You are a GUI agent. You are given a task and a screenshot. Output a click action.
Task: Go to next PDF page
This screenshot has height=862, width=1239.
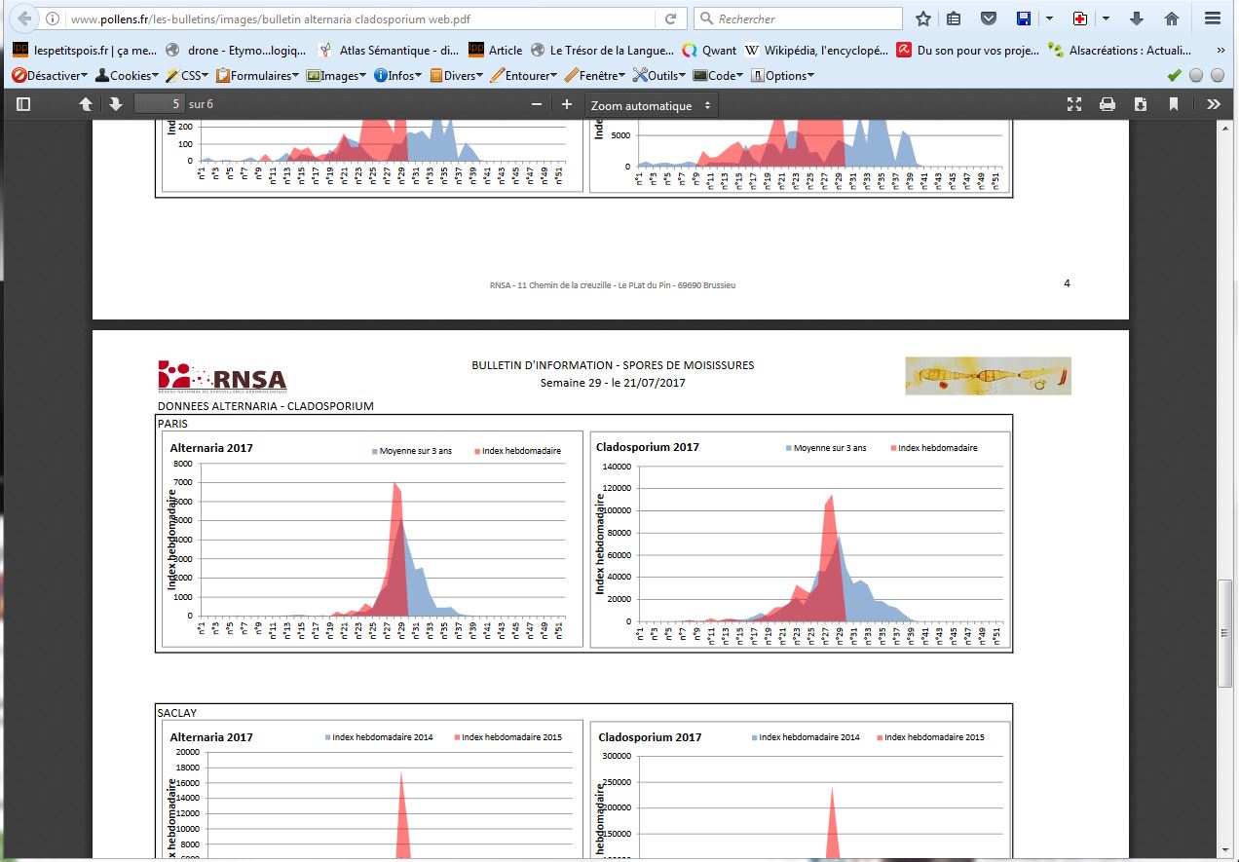[x=115, y=104]
